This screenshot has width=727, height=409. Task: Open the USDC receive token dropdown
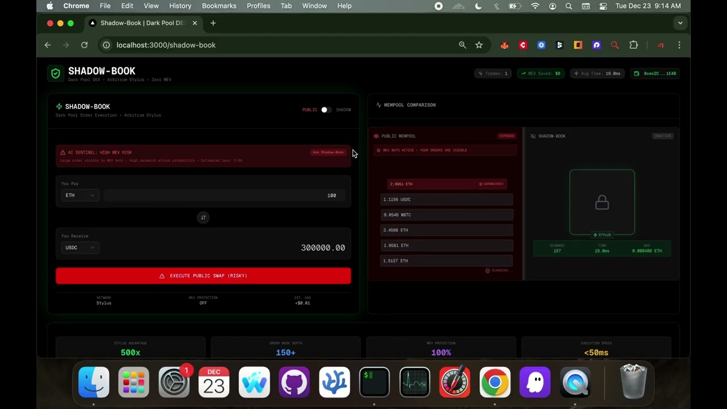(80, 248)
